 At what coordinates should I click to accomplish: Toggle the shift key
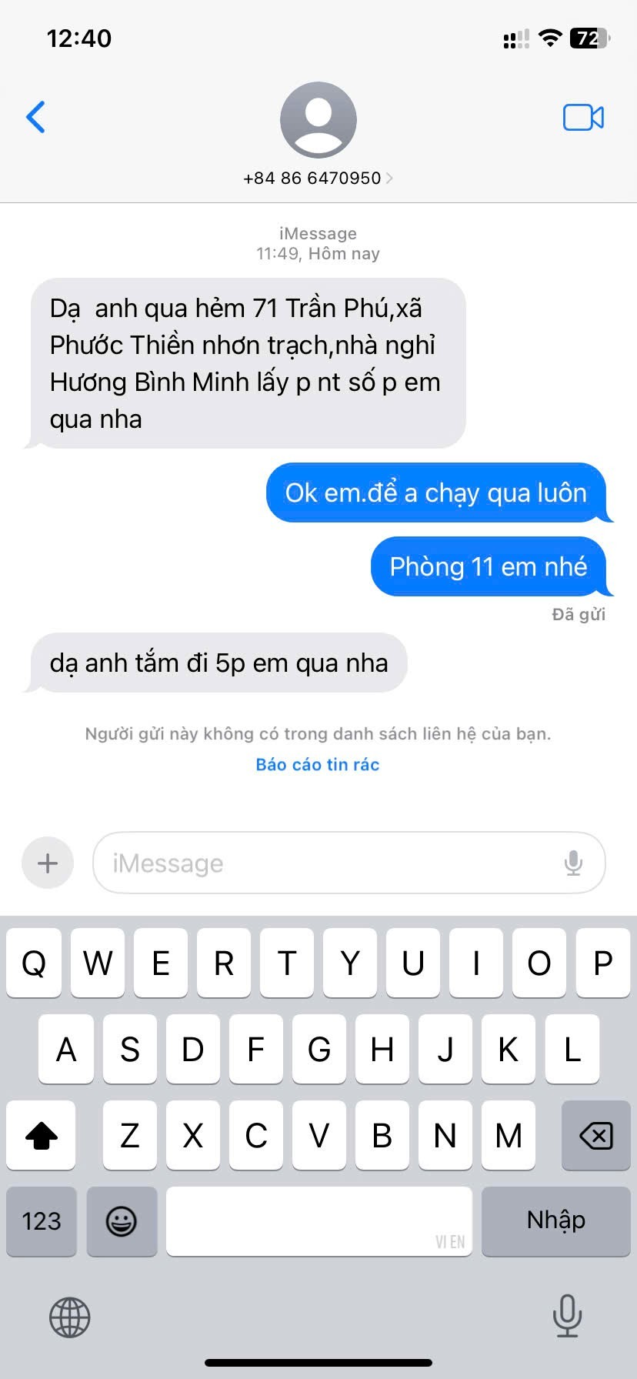(42, 1135)
